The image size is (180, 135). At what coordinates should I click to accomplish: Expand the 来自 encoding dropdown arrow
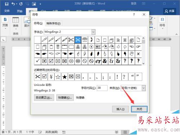[x=144, y=88]
